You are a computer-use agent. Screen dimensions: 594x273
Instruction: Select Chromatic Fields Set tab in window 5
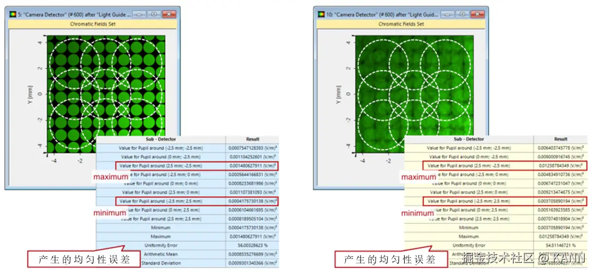click(92, 23)
